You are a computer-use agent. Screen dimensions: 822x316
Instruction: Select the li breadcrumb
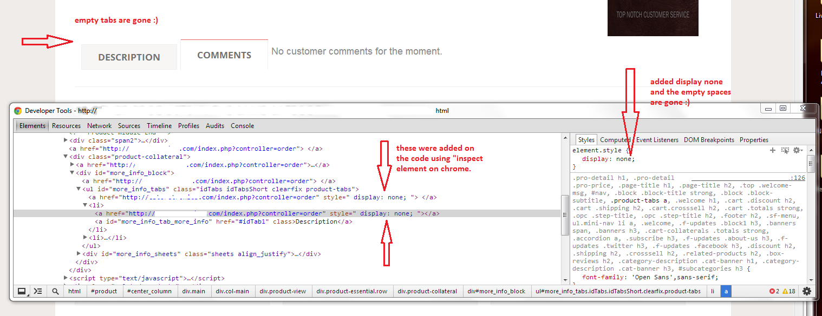pos(712,291)
